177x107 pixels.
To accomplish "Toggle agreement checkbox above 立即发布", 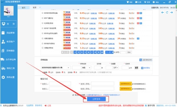I will click(x=73, y=95).
